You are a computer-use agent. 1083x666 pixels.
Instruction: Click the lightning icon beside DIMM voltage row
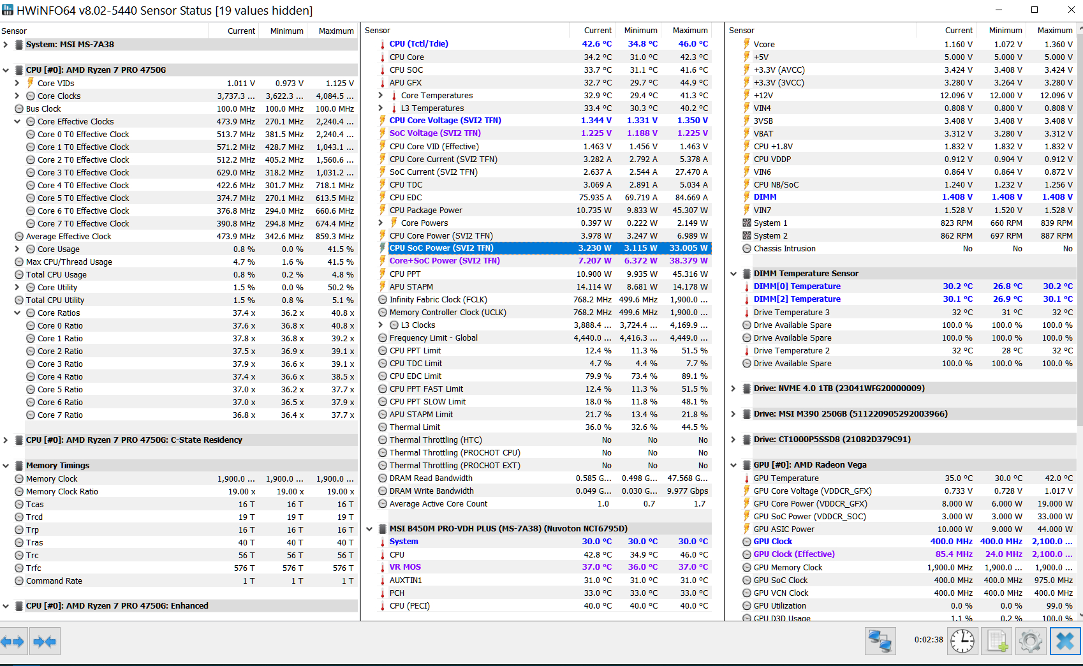pyautogui.click(x=746, y=197)
